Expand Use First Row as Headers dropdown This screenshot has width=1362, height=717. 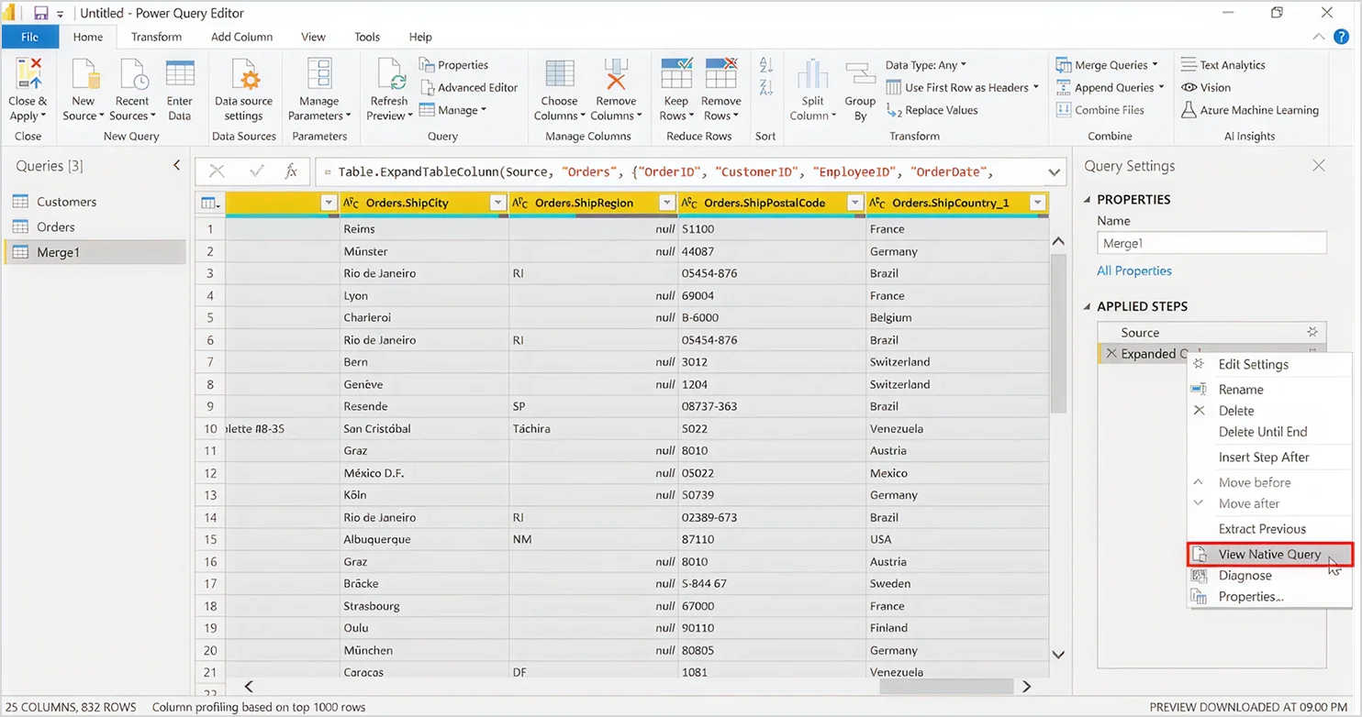click(x=1035, y=87)
